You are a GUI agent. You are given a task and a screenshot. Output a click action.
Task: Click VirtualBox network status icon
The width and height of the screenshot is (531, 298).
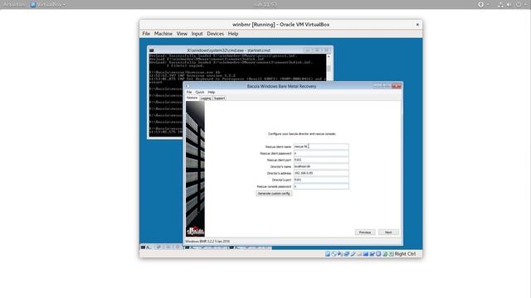click(x=347, y=254)
